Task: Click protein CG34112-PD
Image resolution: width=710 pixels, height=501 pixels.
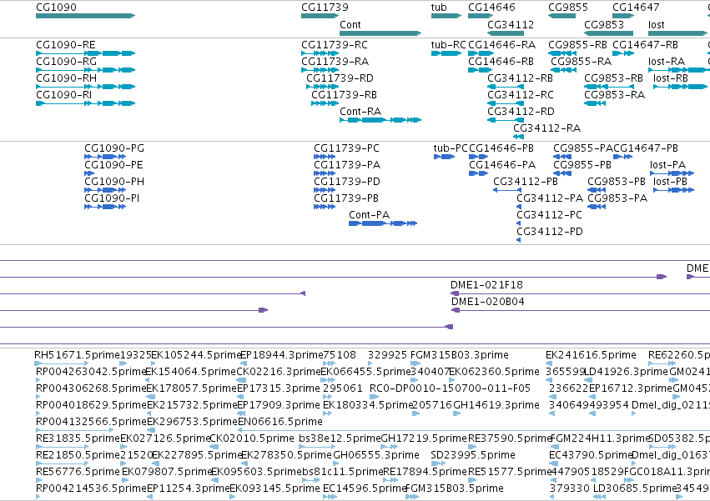Action: point(519,240)
